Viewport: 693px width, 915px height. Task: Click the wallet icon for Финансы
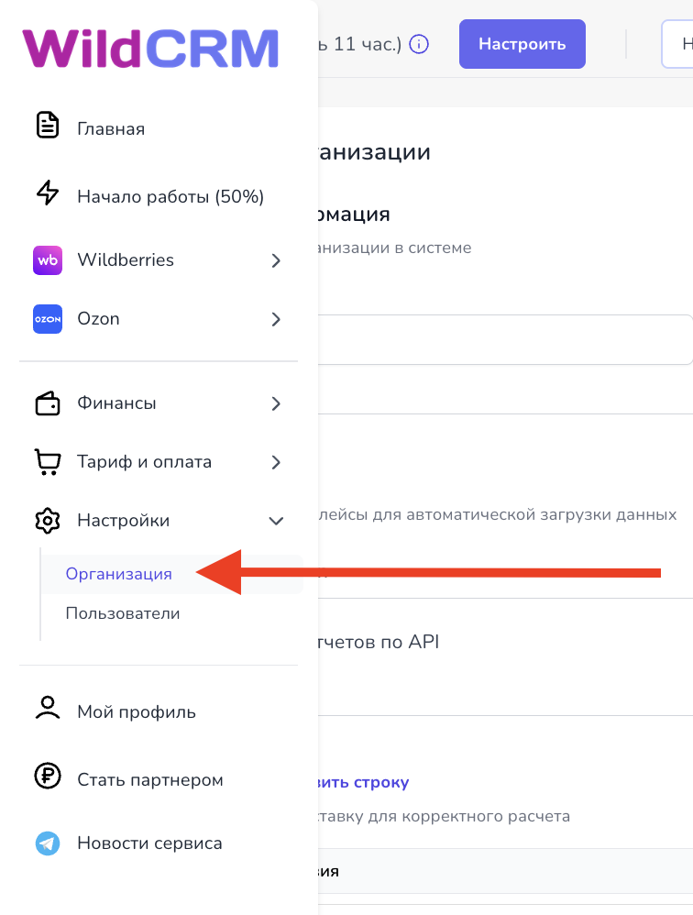click(48, 403)
